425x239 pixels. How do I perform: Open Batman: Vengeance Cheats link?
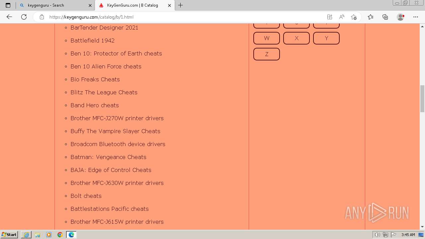pyautogui.click(x=108, y=157)
